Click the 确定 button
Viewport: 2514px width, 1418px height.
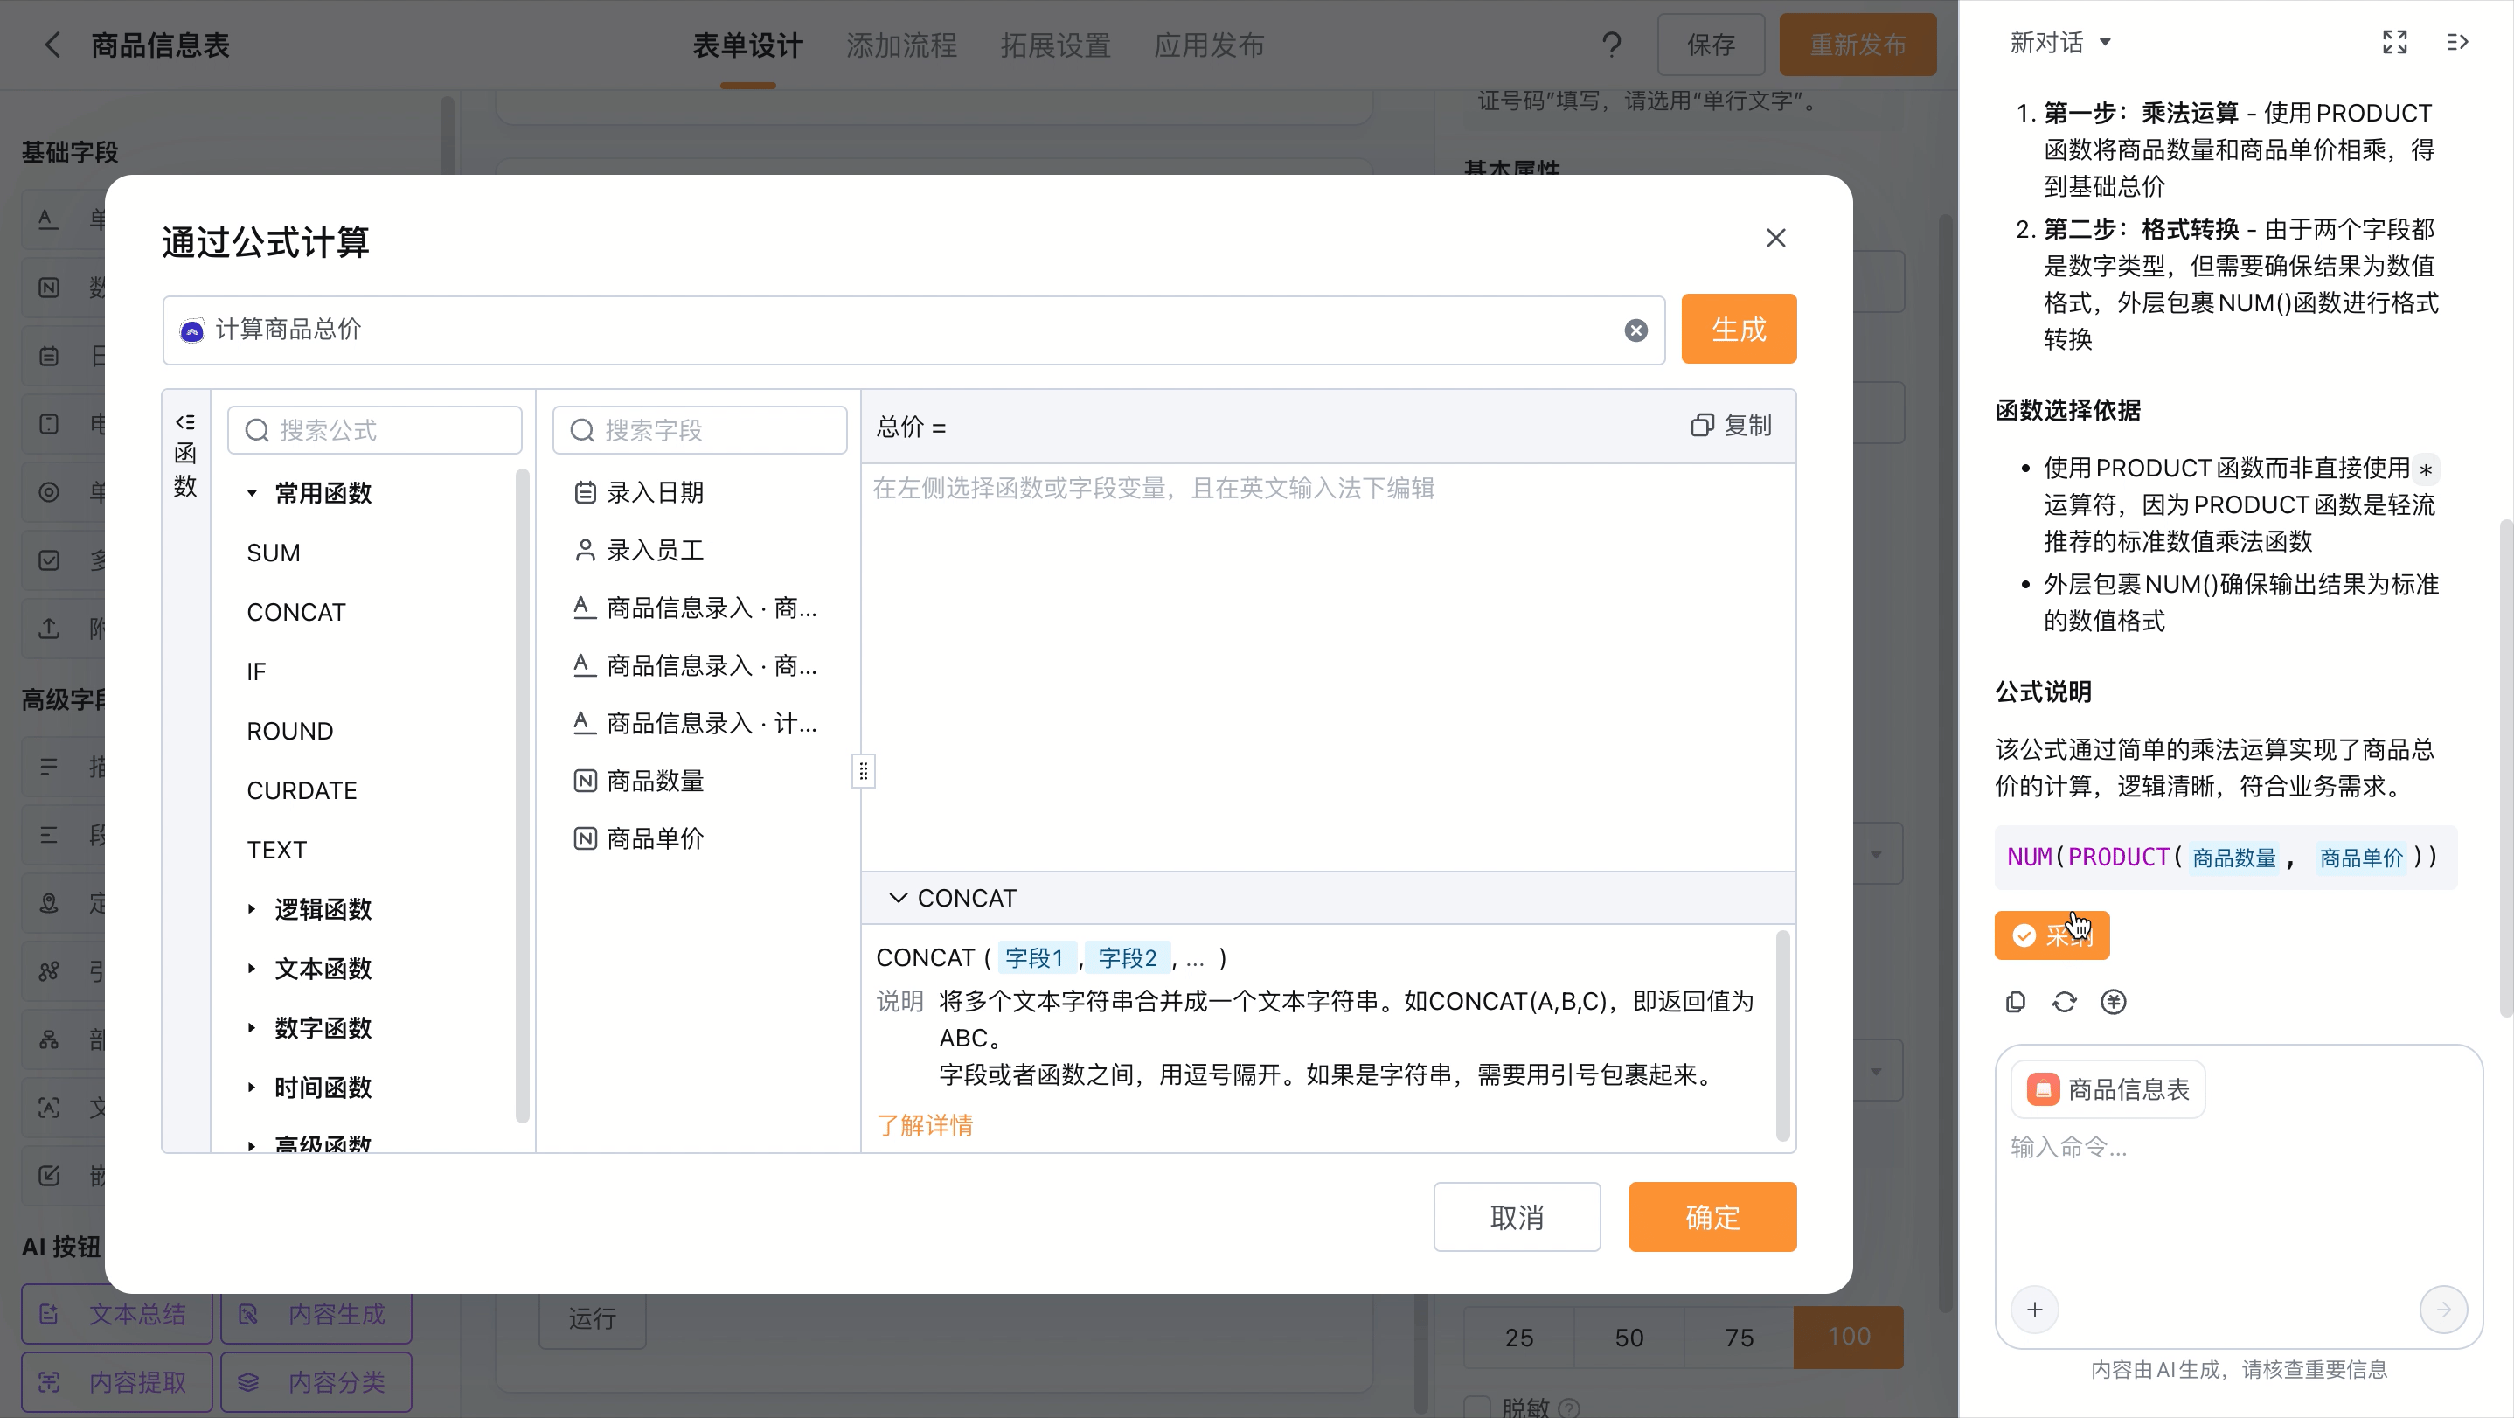1712,1217
